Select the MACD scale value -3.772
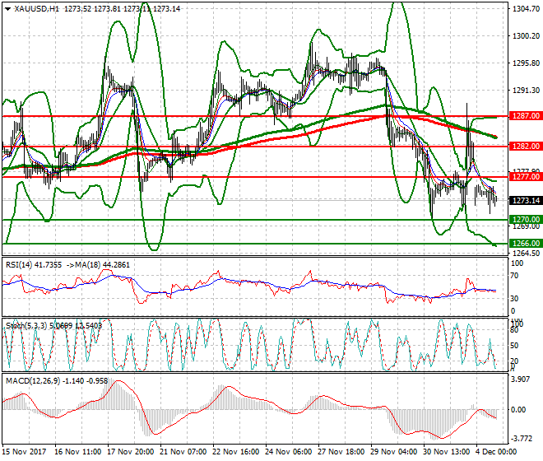 coord(522,439)
